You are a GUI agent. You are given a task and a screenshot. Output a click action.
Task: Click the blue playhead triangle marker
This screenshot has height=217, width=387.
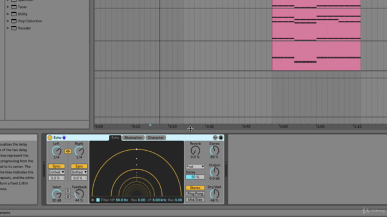(x=150, y=125)
